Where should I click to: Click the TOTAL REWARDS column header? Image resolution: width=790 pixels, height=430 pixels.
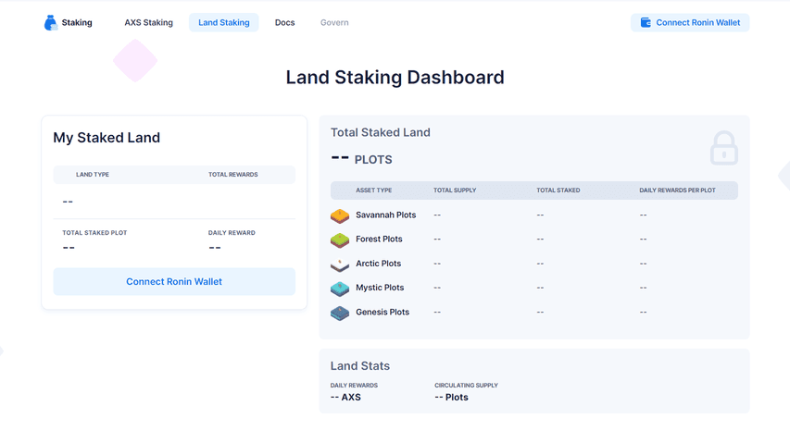(x=233, y=175)
